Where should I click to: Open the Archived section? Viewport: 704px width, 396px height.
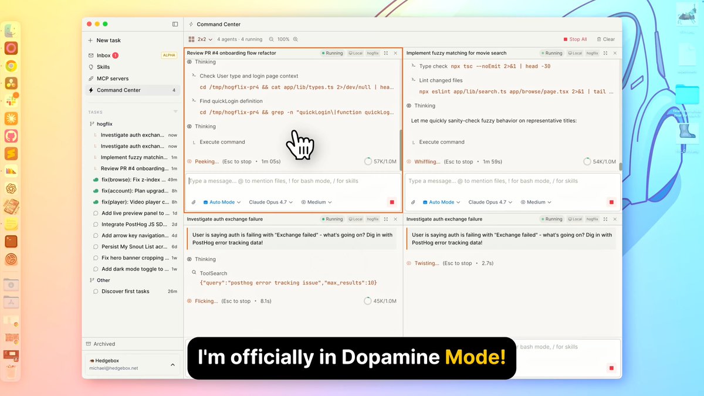(x=132, y=344)
